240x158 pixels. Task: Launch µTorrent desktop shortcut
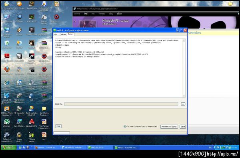tap(6, 122)
